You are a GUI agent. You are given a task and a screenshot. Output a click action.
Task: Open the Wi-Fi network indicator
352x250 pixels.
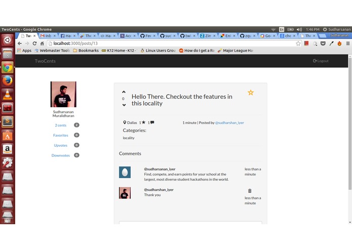tap(273, 29)
